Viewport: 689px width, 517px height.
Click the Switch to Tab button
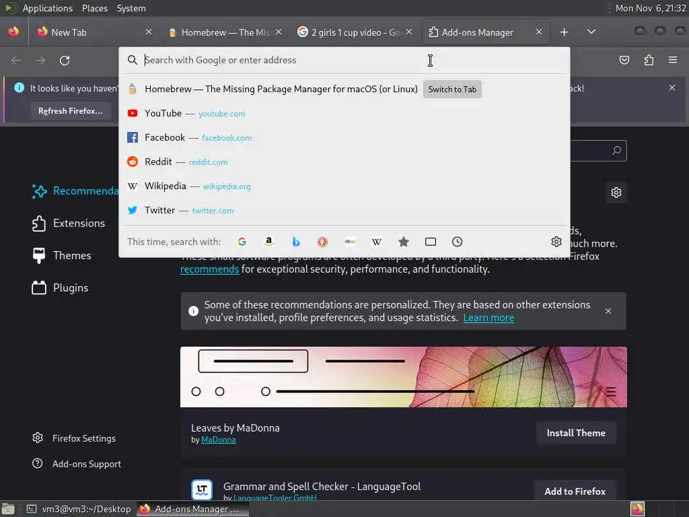(x=452, y=90)
